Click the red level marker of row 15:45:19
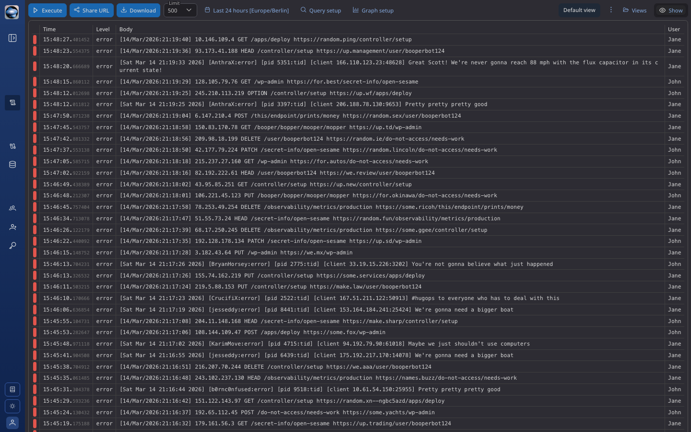This screenshot has height=432, width=691. point(35,423)
